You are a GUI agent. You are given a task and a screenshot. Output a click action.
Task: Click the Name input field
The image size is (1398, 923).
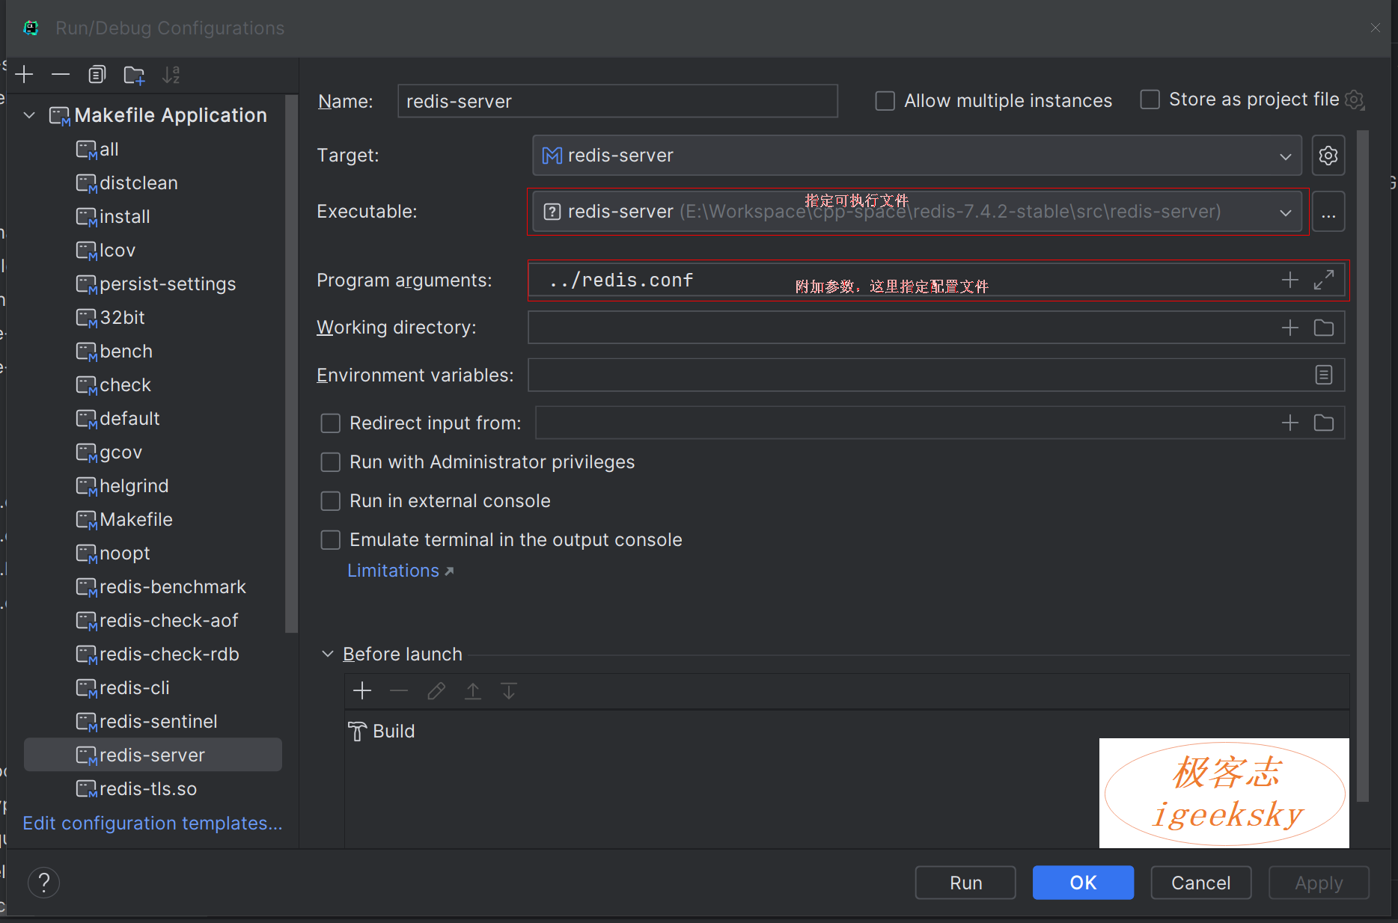click(x=617, y=102)
